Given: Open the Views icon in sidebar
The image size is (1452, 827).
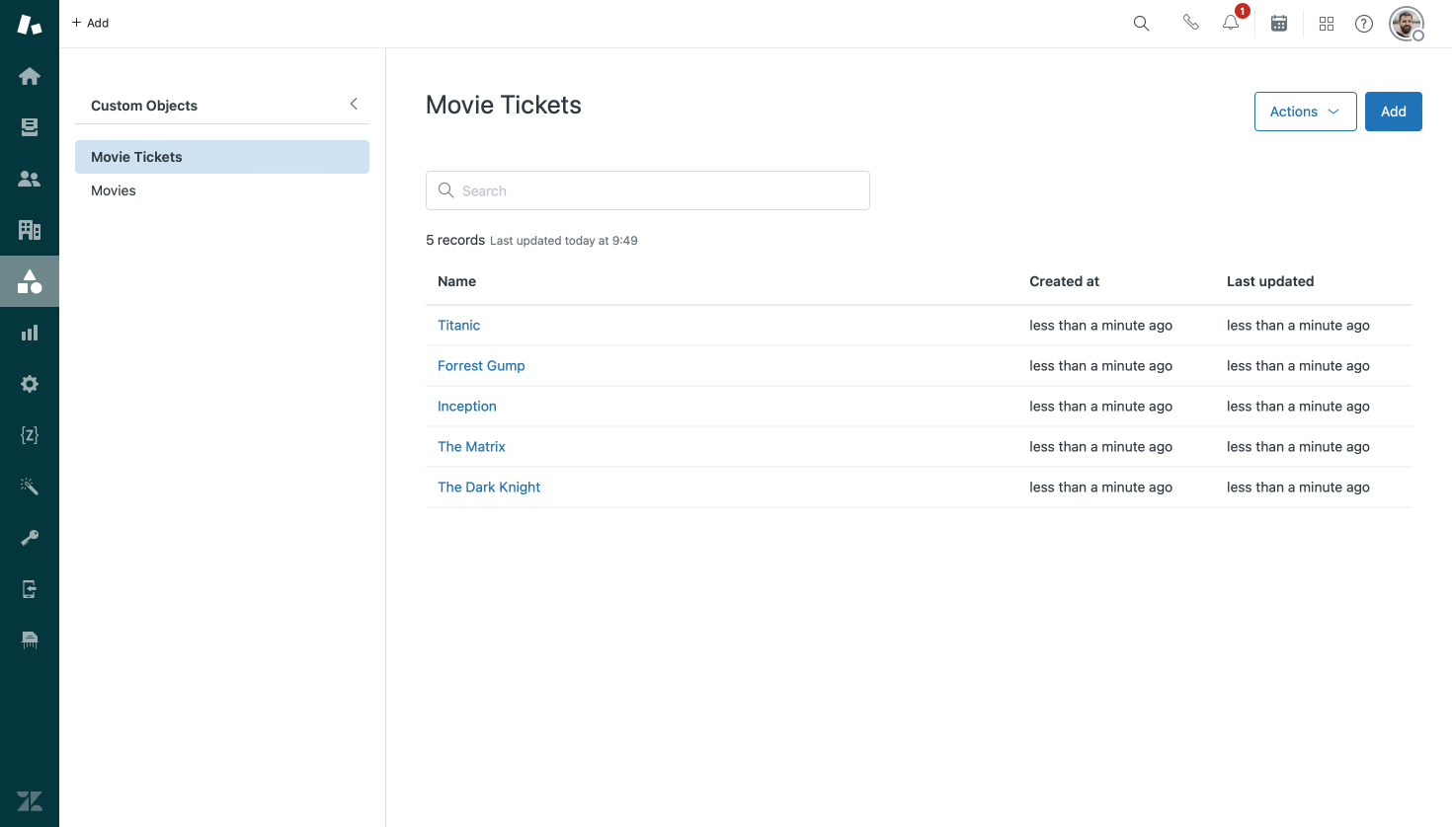Looking at the screenshot, I should pyautogui.click(x=30, y=127).
